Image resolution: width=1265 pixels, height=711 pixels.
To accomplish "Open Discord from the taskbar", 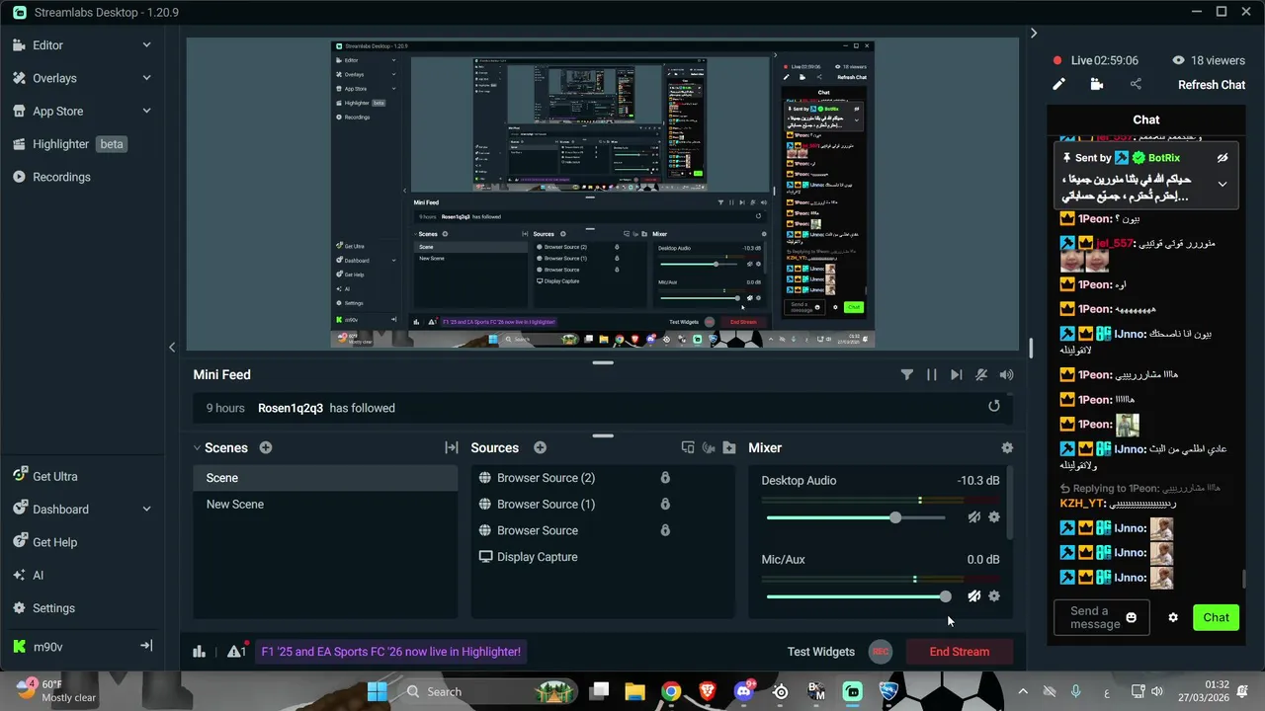I will (744, 691).
